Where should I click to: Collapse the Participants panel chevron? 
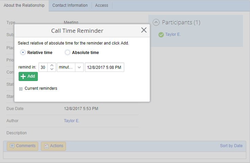tap(156, 22)
